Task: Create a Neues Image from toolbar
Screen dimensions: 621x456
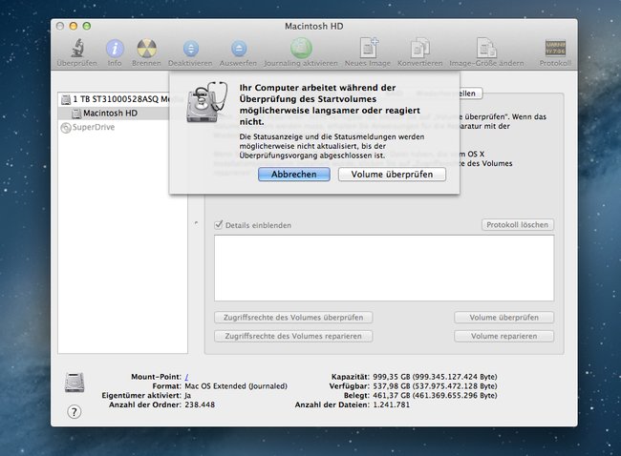Action: point(369,49)
